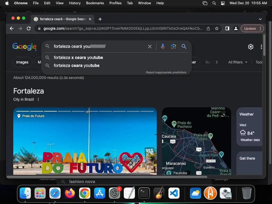Open a new tab with plus button
This screenshot has height=204, width=272.
(100, 19)
